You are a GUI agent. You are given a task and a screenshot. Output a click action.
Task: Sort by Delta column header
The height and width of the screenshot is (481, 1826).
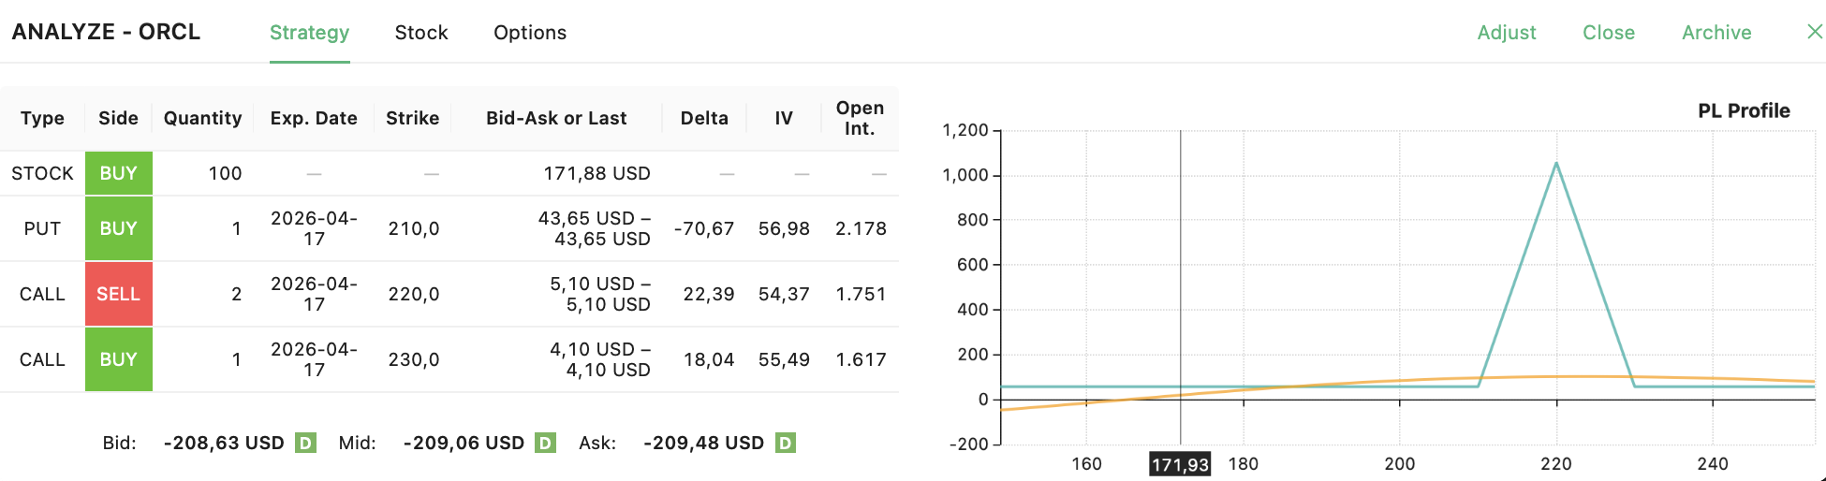(x=704, y=118)
